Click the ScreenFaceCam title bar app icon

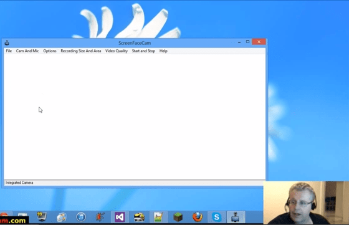(x=7, y=43)
